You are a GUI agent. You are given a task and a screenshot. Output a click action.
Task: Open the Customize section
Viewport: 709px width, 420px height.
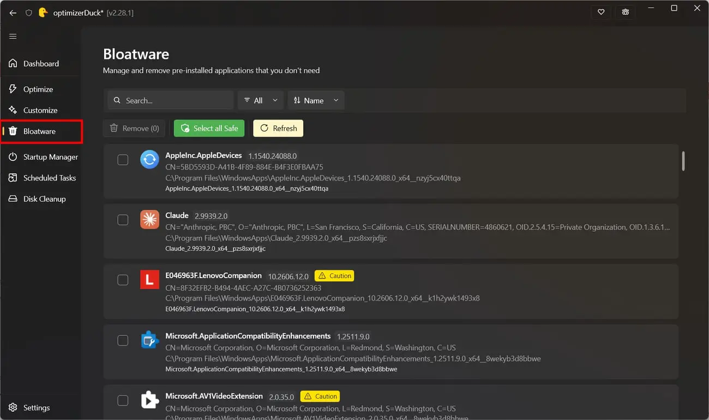41,110
